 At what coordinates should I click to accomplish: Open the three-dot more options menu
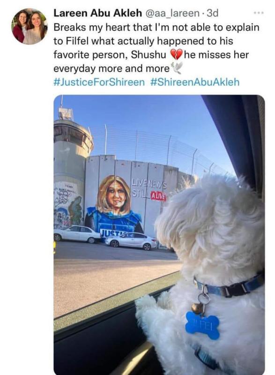259,13
